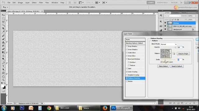Select the Zoom tool
Viewport: 199px width, 111px height.
coord(3,80)
